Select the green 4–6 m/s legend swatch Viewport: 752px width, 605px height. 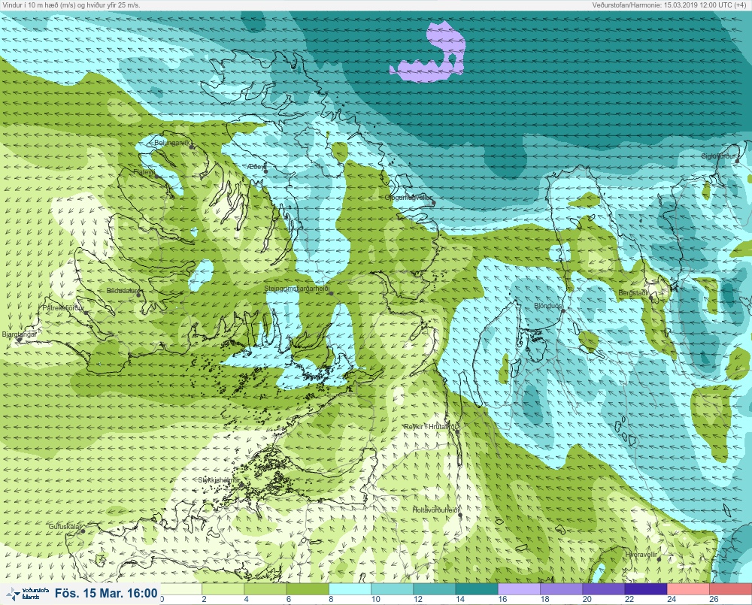pos(265,588)
